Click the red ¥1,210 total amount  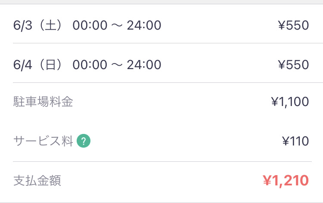click(x=286, y=181)
